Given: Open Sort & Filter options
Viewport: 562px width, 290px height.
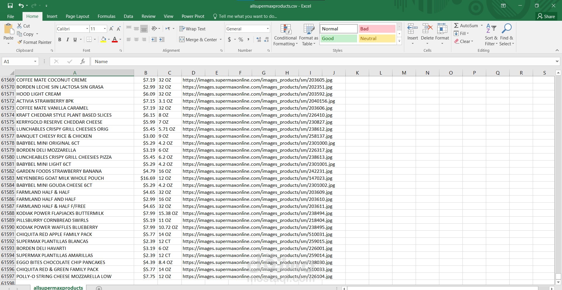Looking at the screenshot, I should pyautogui.click(x=491, y=35).
